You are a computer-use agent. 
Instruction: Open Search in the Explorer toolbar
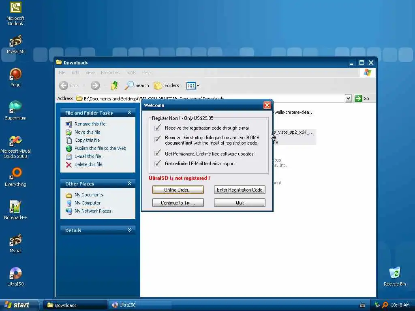(x=137, y=85)
